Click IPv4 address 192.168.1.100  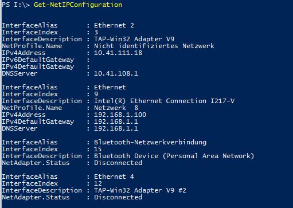[x=120, y=115]
